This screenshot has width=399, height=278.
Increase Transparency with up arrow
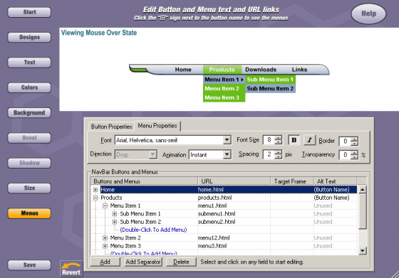coord(355,153)
